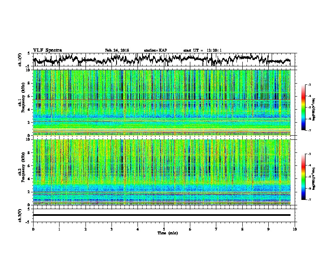Click the ch.2 color bar's log(PSD) label
This screenshot has width=332, height=257.
pos(314,178)
